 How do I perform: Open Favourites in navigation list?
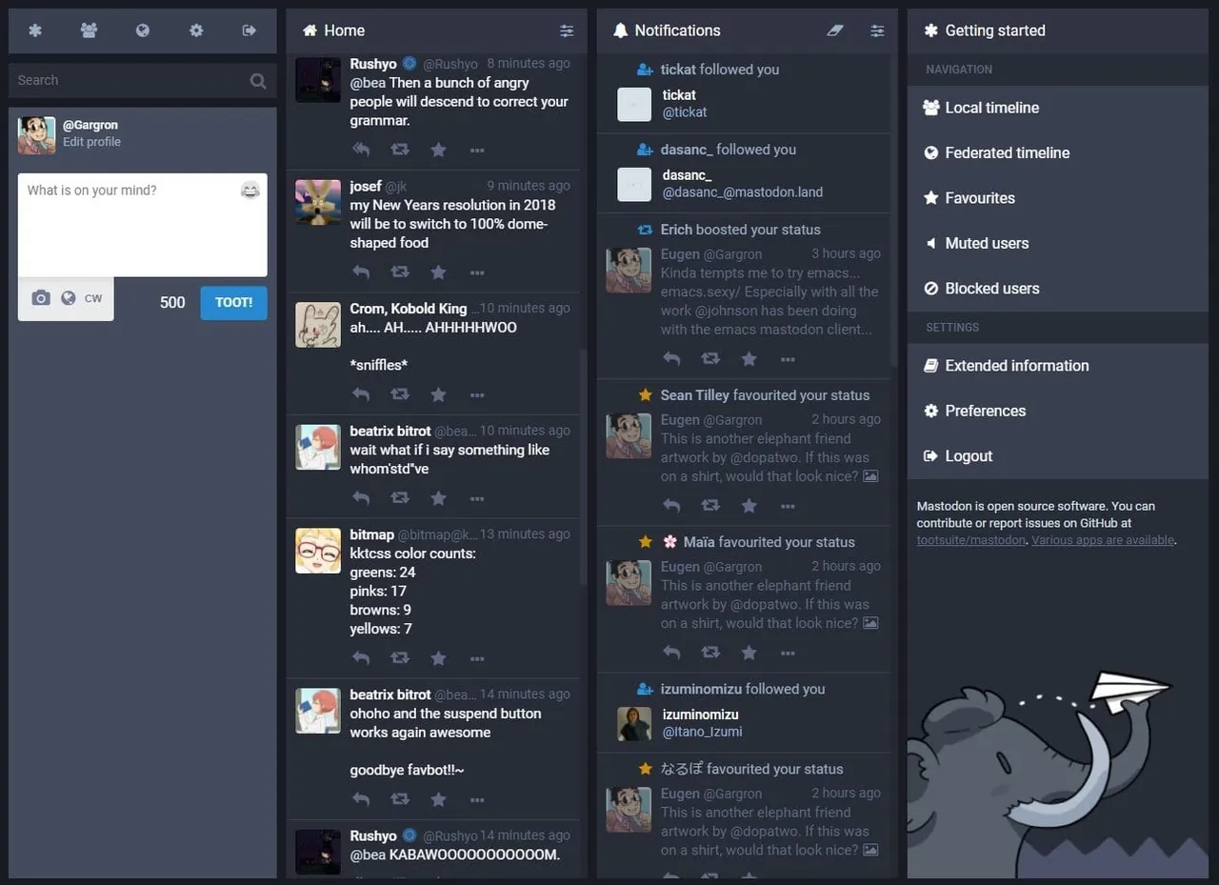(1057, 198)
